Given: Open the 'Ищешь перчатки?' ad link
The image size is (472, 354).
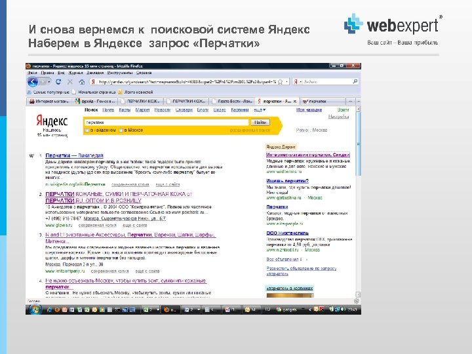Looking at the screenshot, I should point(288,181).
